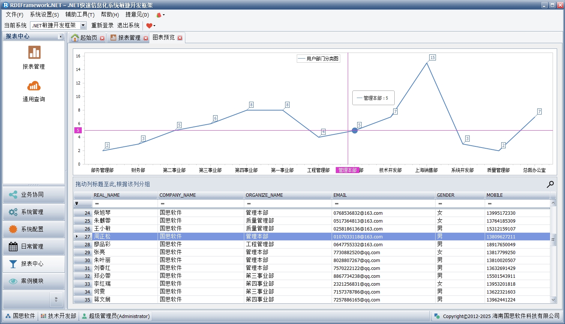Image resolution: width=565 pixels, height=324 pixels.
Task: Click the search magnifier above the data grid
Action: pyautogui.click(x=550, y=184)
